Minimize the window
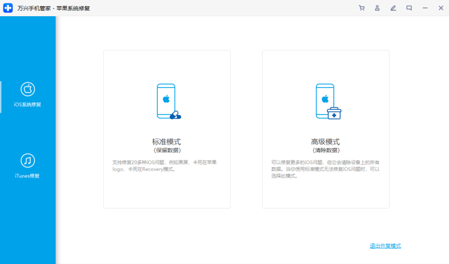 (x=425, y=8)
